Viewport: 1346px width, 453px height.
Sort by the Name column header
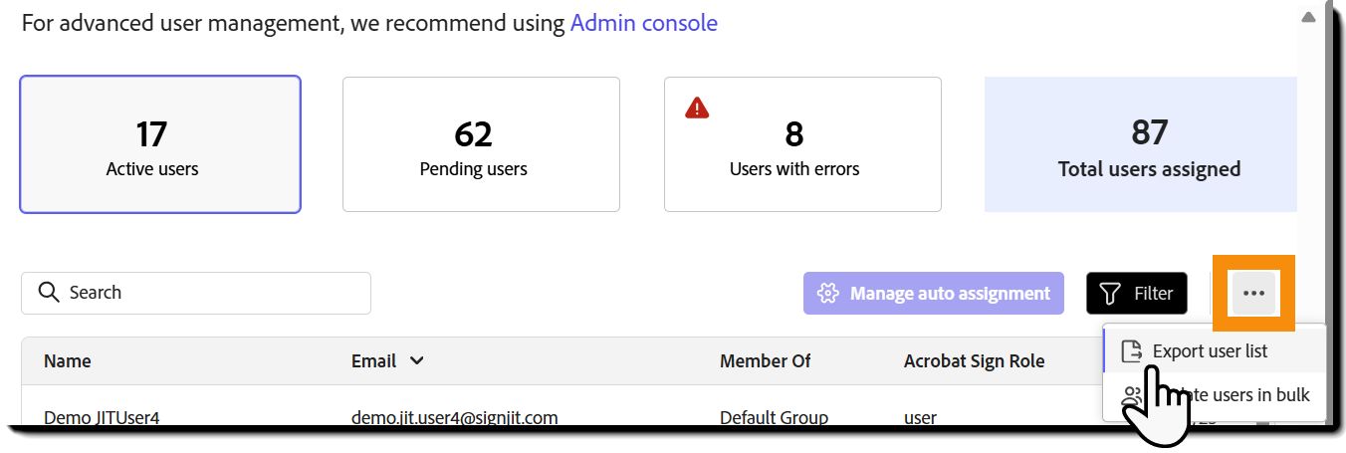pos(68,361)
